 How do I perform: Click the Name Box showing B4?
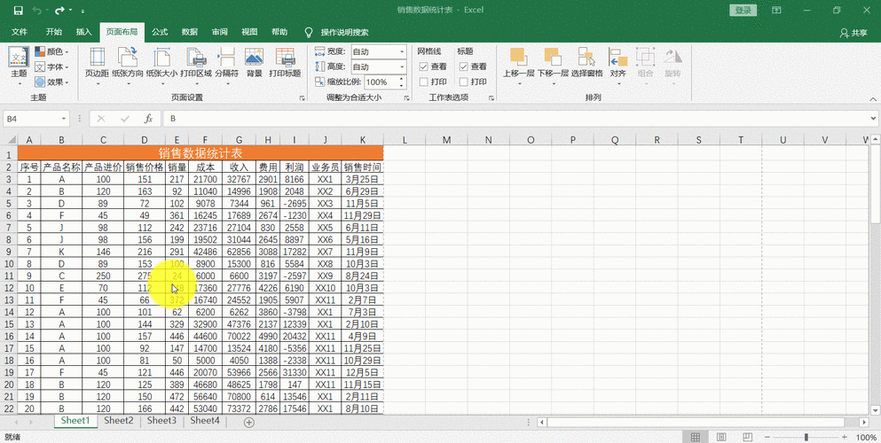[x=31, y=119]
